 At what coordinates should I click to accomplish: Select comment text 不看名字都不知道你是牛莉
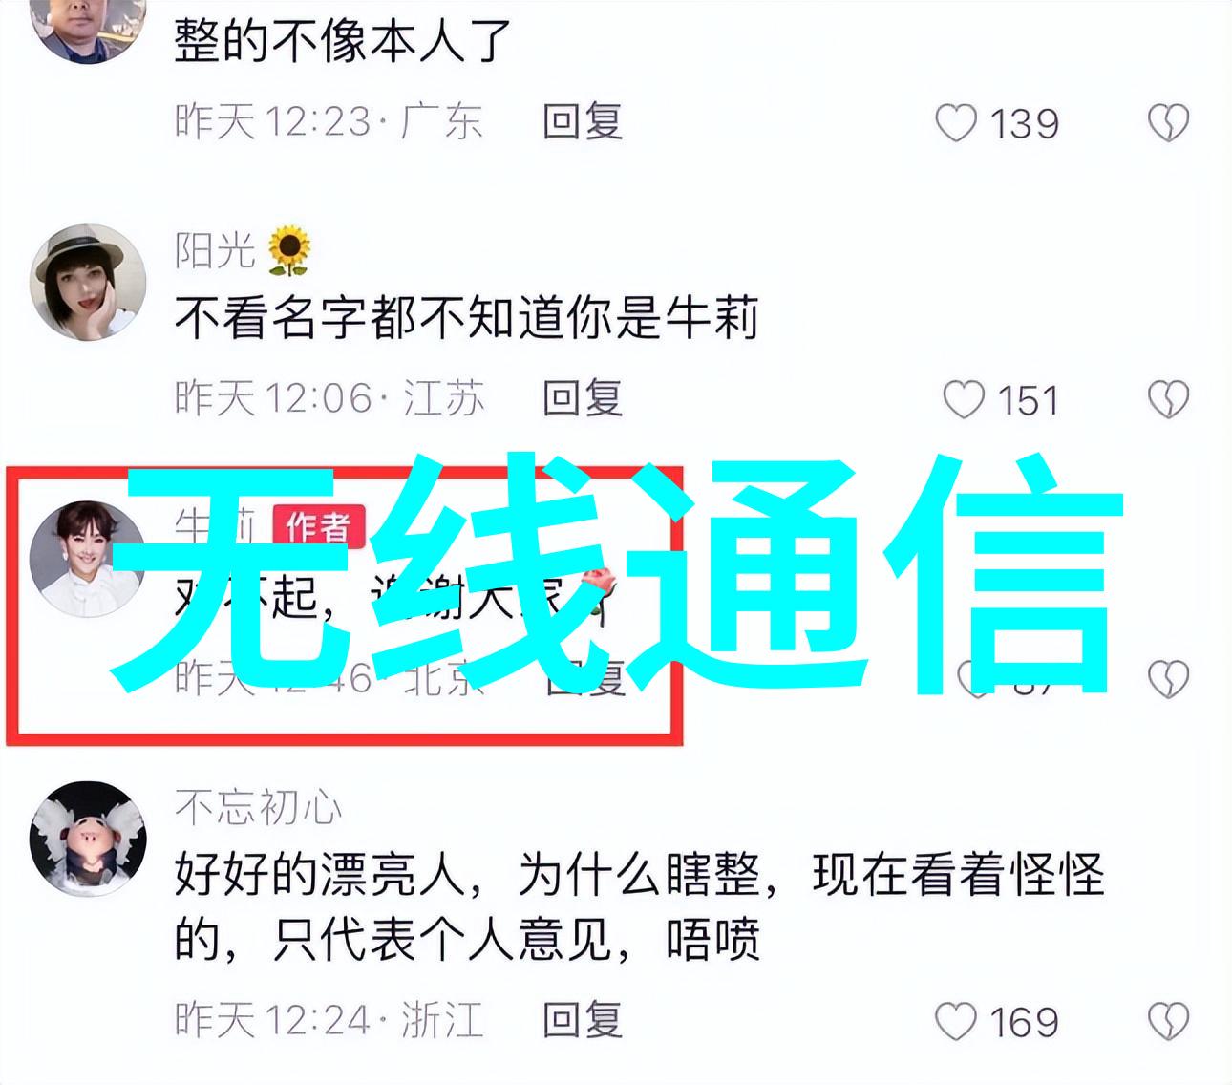466,318
